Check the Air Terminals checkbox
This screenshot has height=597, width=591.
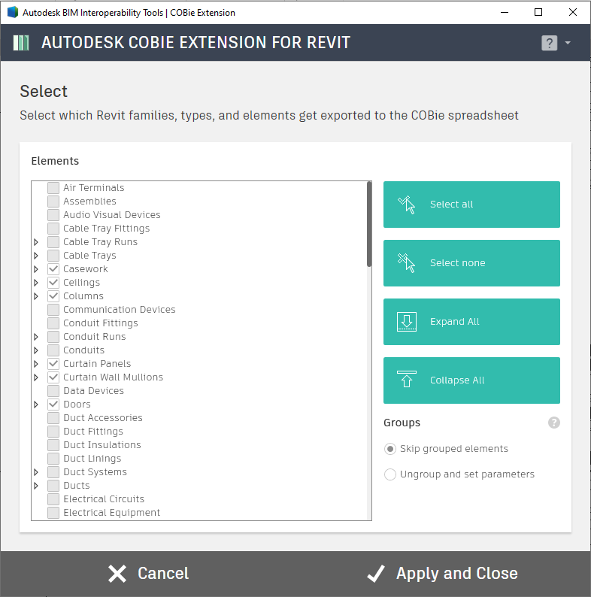53,188
